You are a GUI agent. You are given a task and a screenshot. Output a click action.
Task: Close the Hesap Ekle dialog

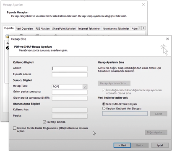pos(167,39)
